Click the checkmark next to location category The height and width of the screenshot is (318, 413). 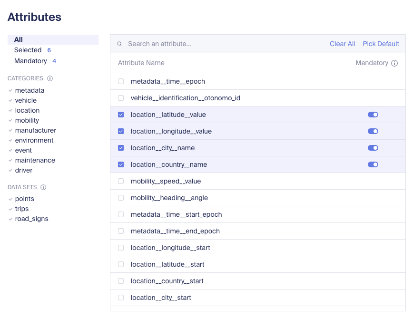coord(10,110)
